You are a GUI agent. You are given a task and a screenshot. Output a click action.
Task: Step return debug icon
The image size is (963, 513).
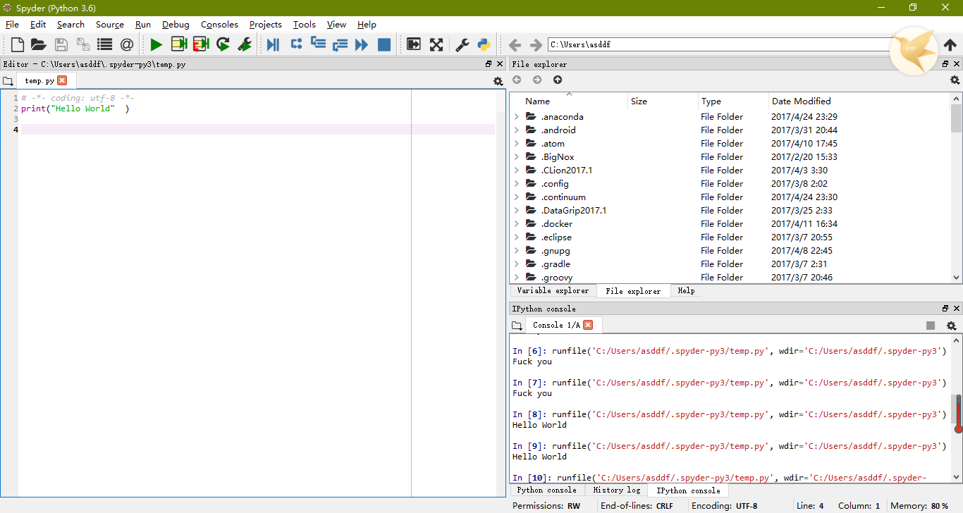point(340,44)
